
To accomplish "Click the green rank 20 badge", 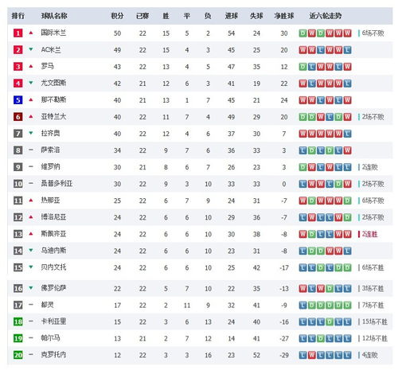I will tap(18, 355).
